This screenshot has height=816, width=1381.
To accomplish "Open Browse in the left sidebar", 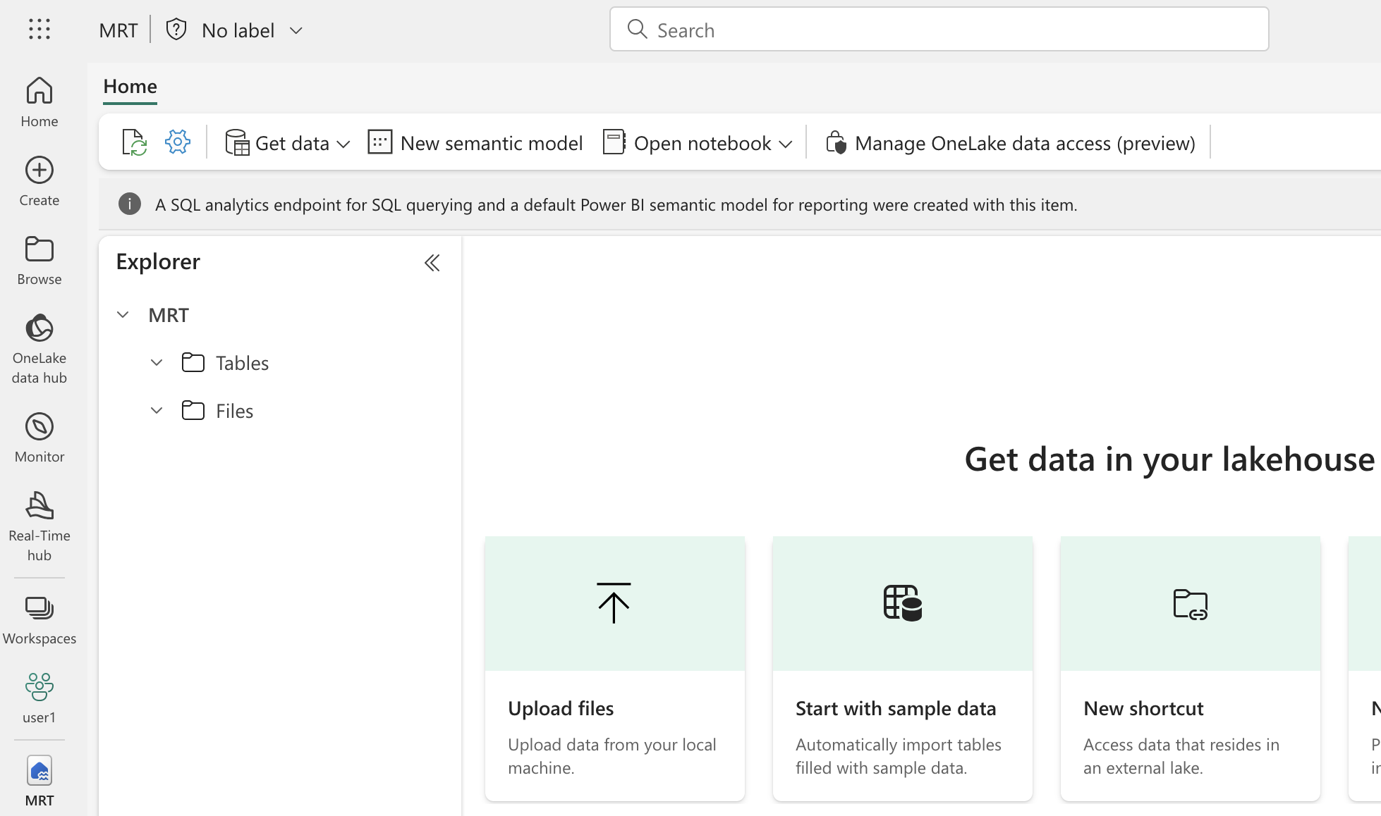I will (x=39, y=260).
